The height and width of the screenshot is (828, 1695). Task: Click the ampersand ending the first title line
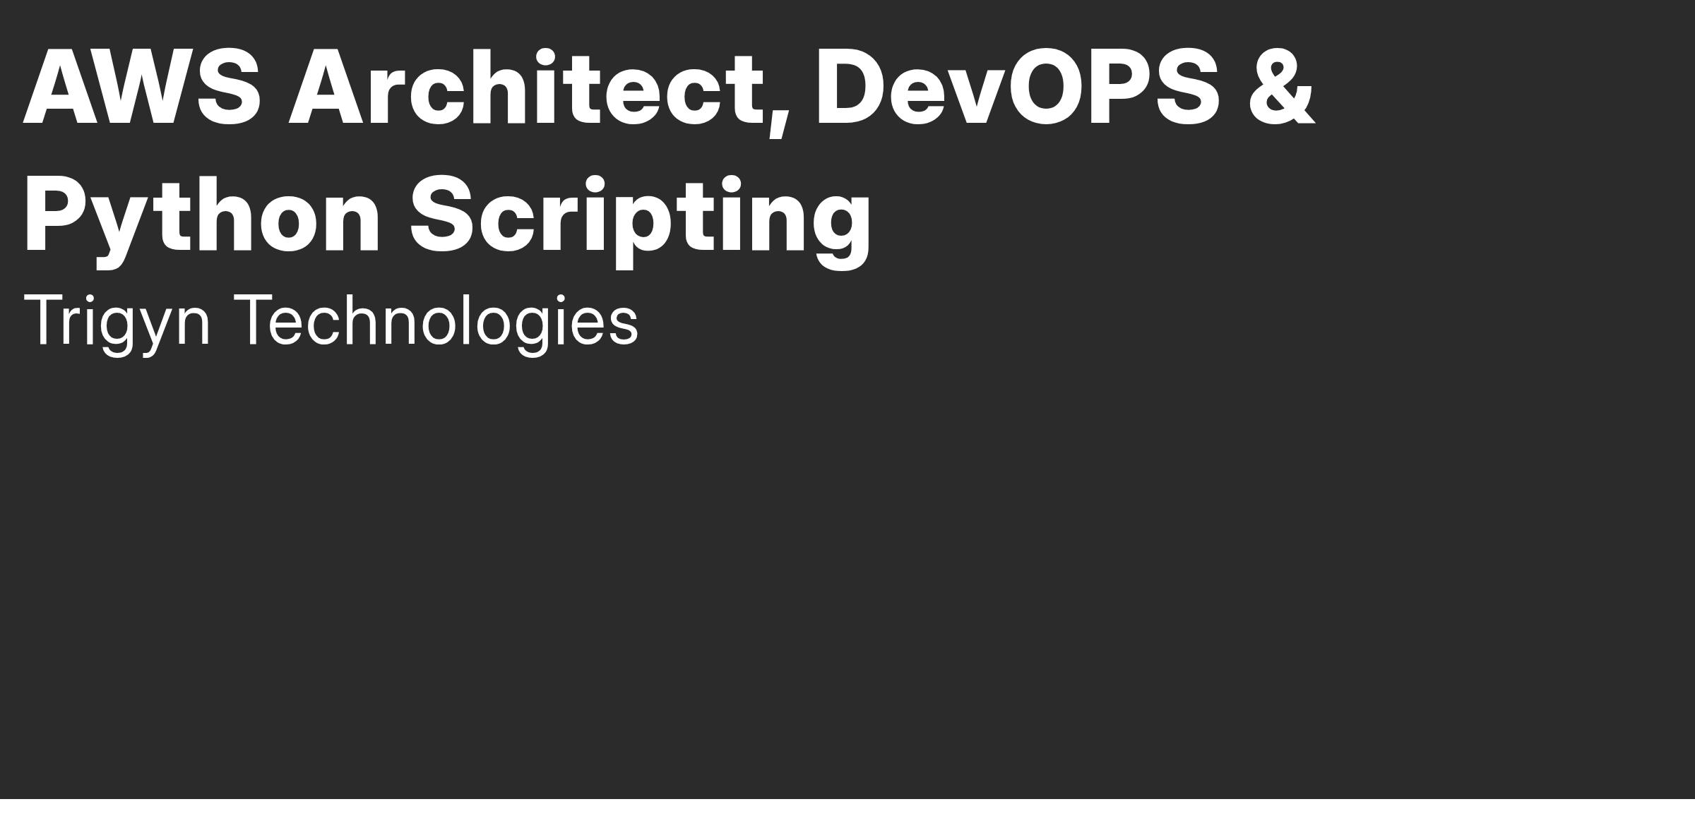coord(1282,88)
